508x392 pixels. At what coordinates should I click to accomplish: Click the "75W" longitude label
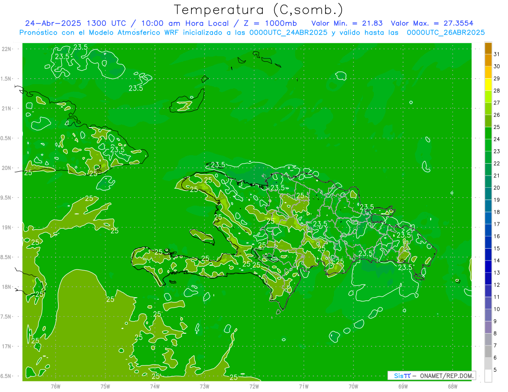[x=105, y=386]
